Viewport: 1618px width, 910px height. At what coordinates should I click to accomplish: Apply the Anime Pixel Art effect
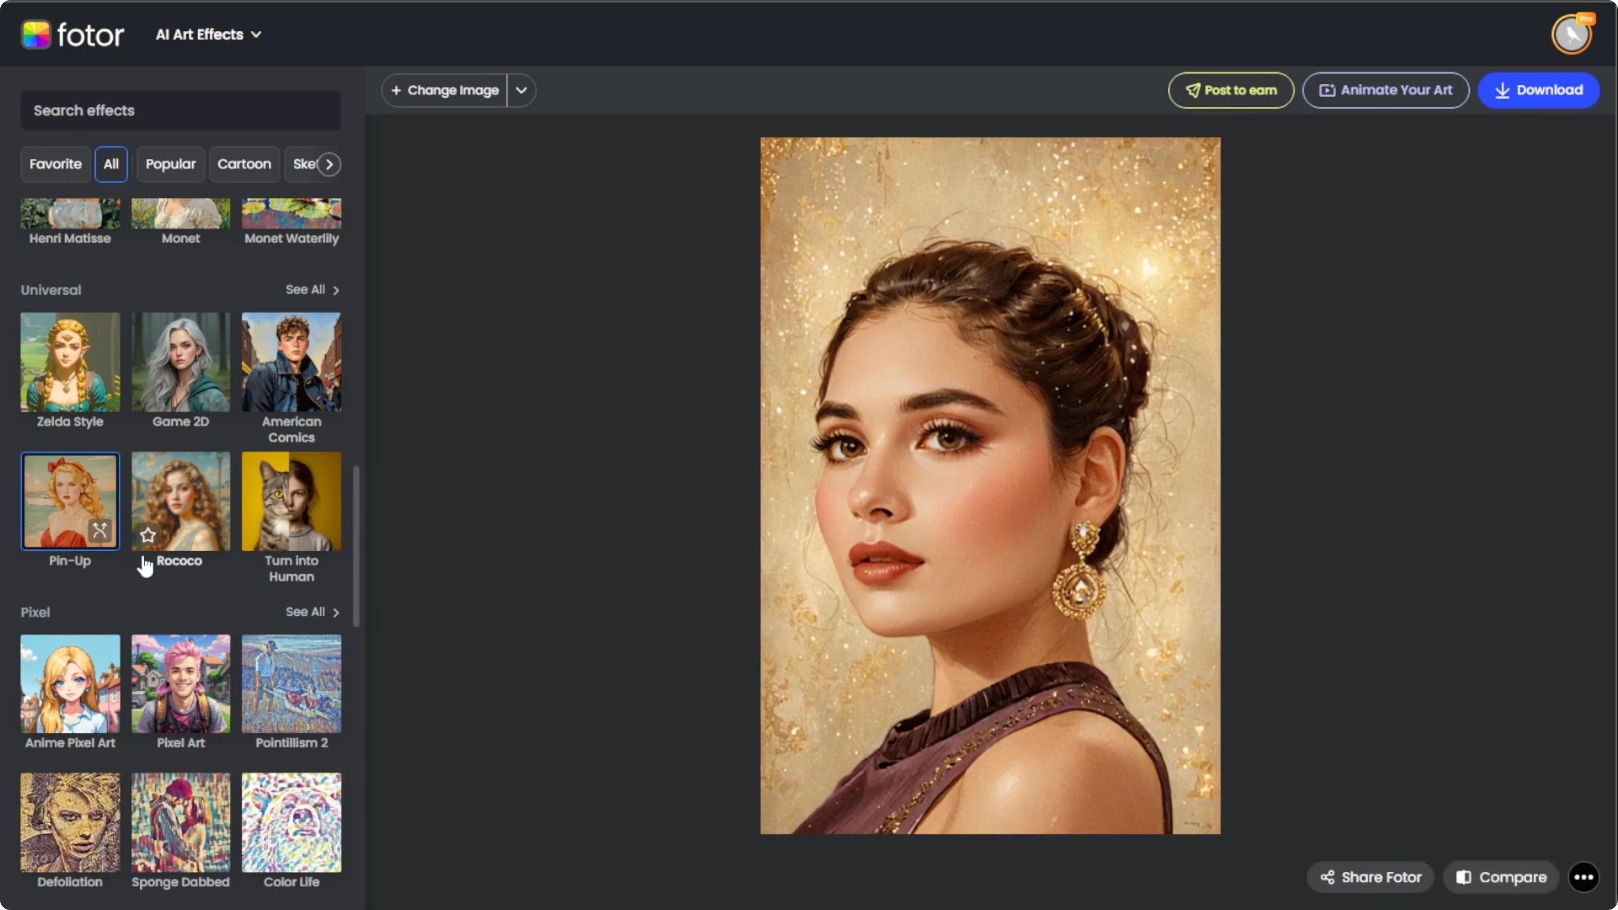point(70,684)
